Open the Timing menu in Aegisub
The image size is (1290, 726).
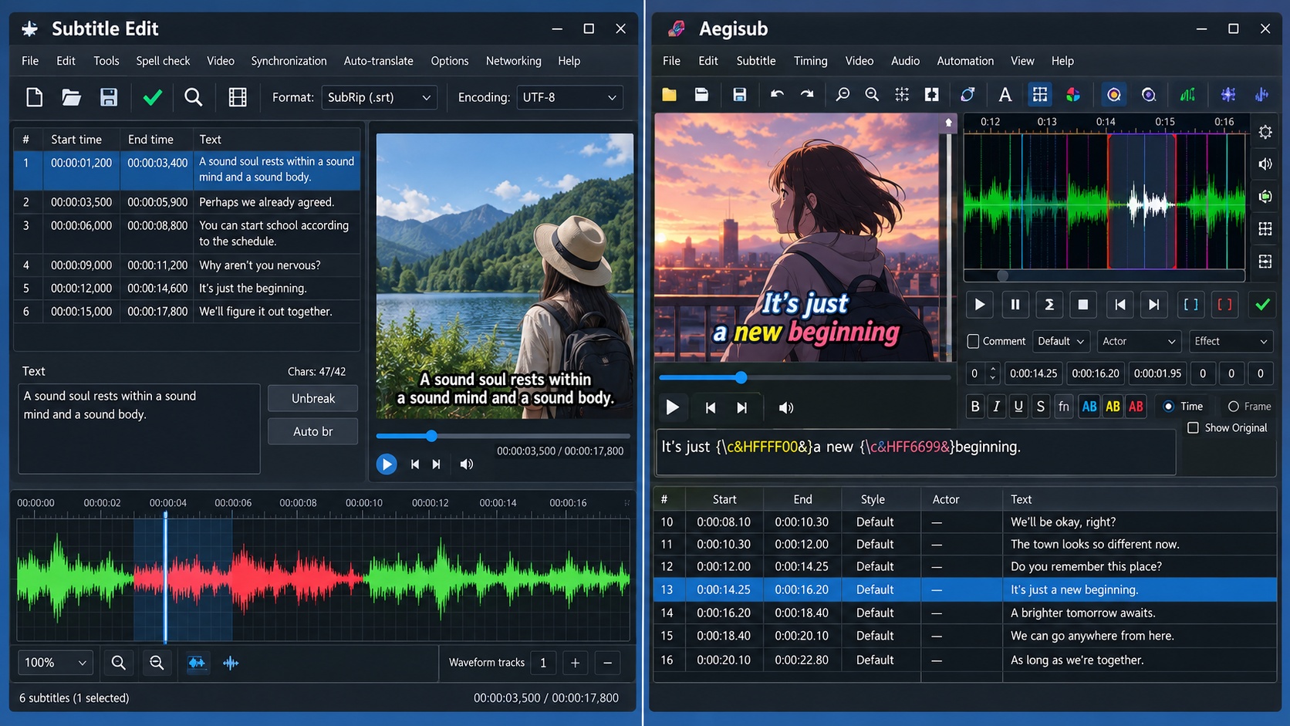[810, 61]
